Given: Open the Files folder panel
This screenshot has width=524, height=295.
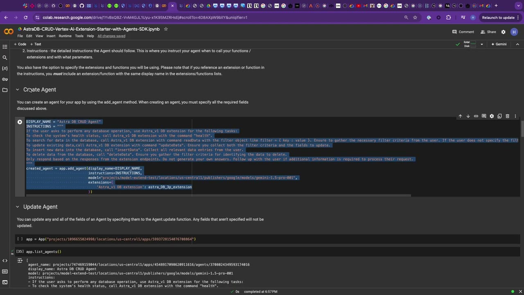Looking at the screenshot, I should 5,90.
